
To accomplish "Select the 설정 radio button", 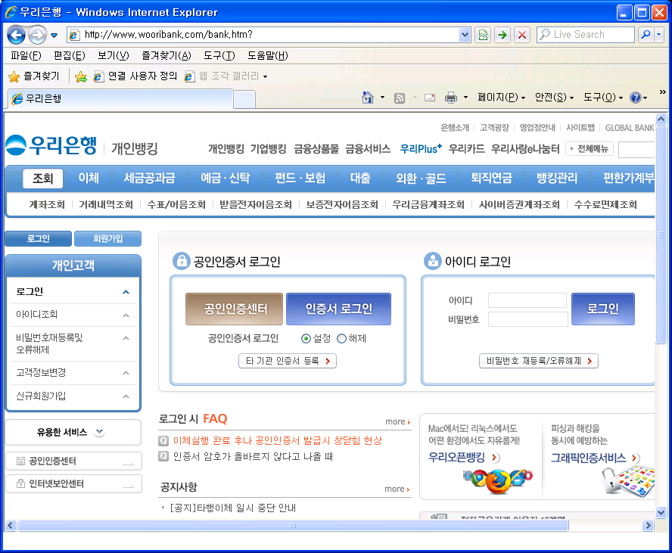I will coord(306,339).
